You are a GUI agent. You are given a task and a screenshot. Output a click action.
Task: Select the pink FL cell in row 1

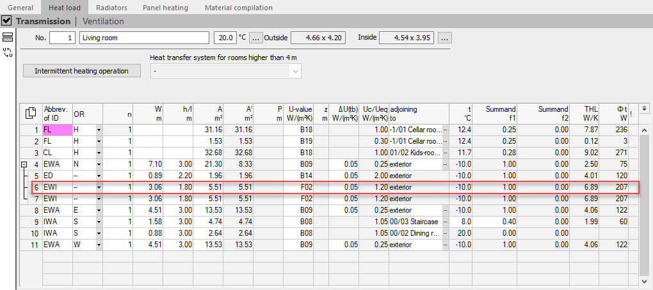click(58, 130)
